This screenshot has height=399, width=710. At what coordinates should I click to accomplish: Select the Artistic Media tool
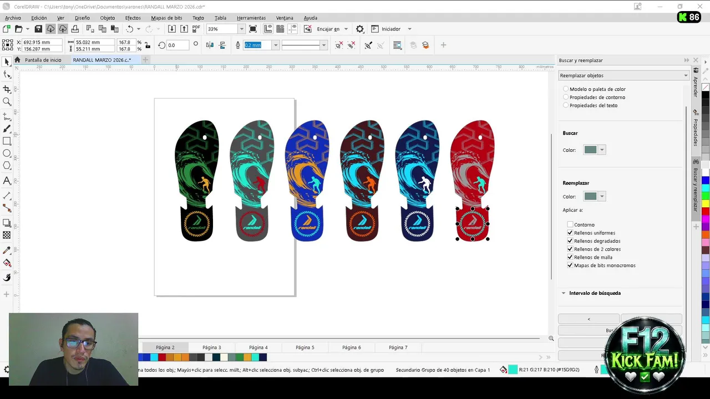[7, 129]
